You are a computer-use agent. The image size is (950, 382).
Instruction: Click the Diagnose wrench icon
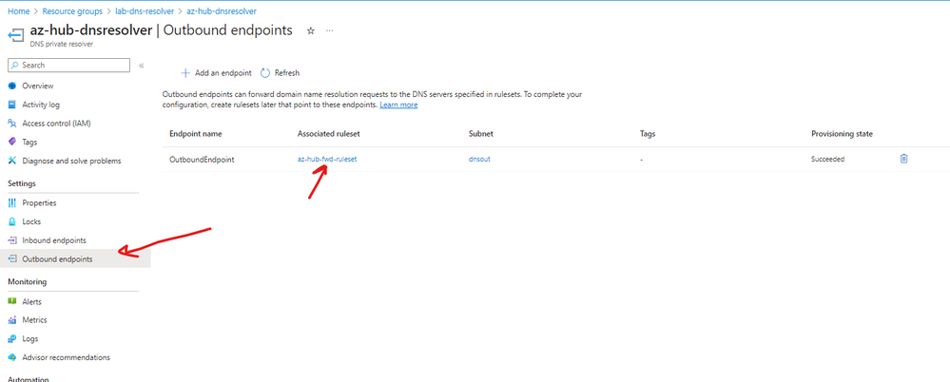pos(12,161)
